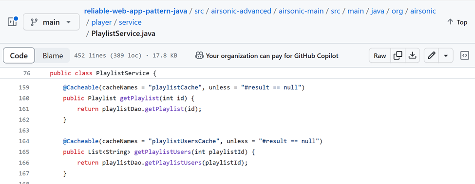Open the main branch selector dropdown
The image size is (475, 184).
51,22
